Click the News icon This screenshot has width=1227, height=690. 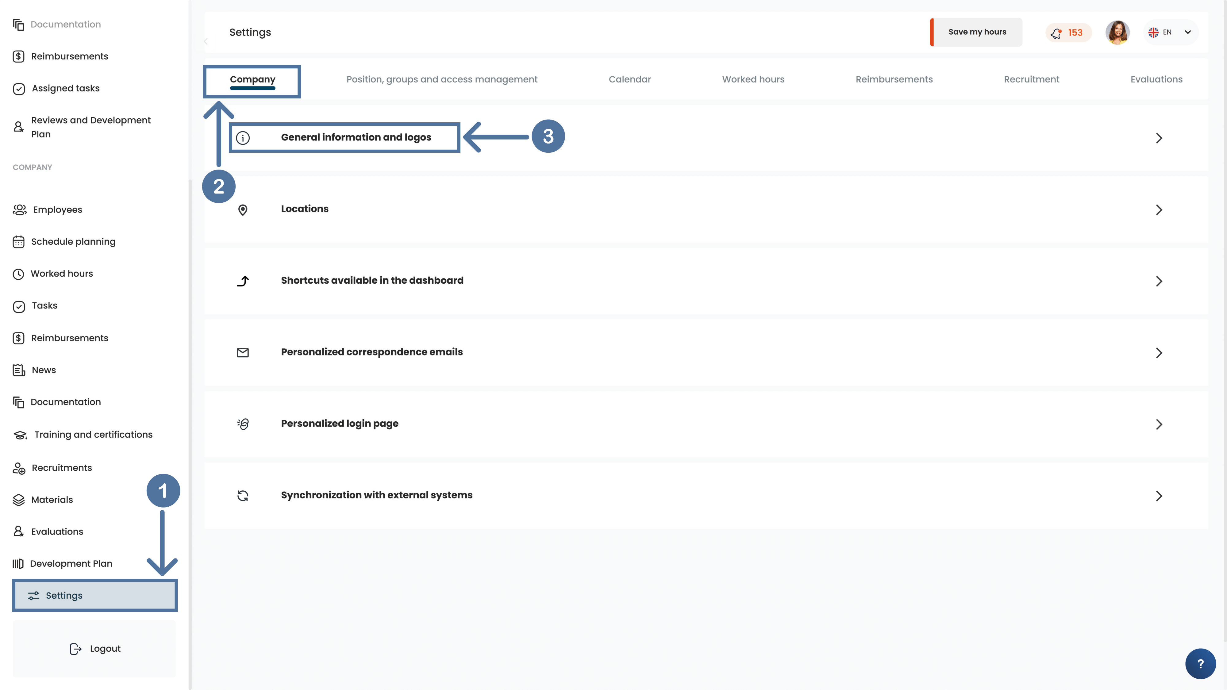point(19,370)
